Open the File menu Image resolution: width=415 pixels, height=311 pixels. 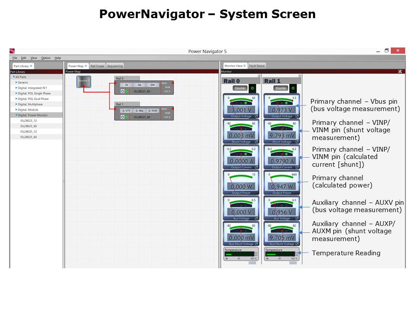(15, 58)
